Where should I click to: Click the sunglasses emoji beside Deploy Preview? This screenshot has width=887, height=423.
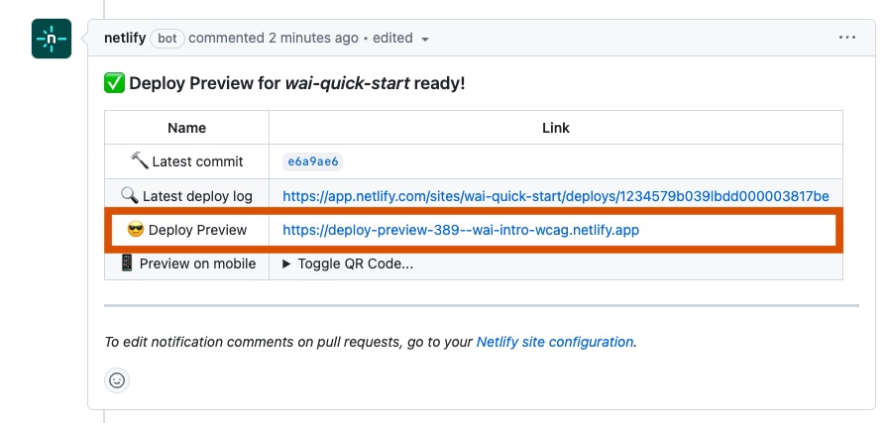[x=136, y=230]
